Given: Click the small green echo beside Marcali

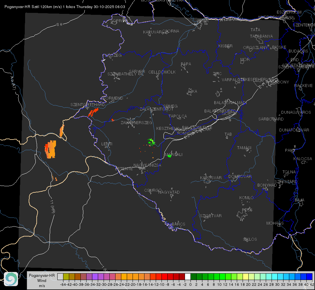Looking at the screenshot, I should click(169, 156).
